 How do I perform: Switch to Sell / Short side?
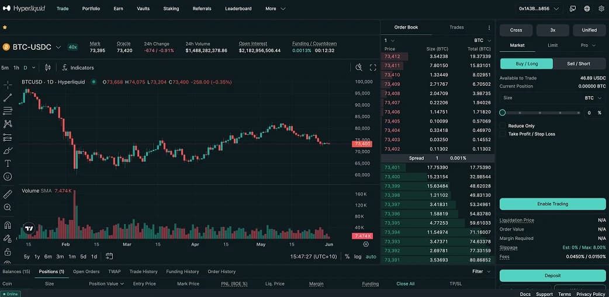tap(579, 64)
